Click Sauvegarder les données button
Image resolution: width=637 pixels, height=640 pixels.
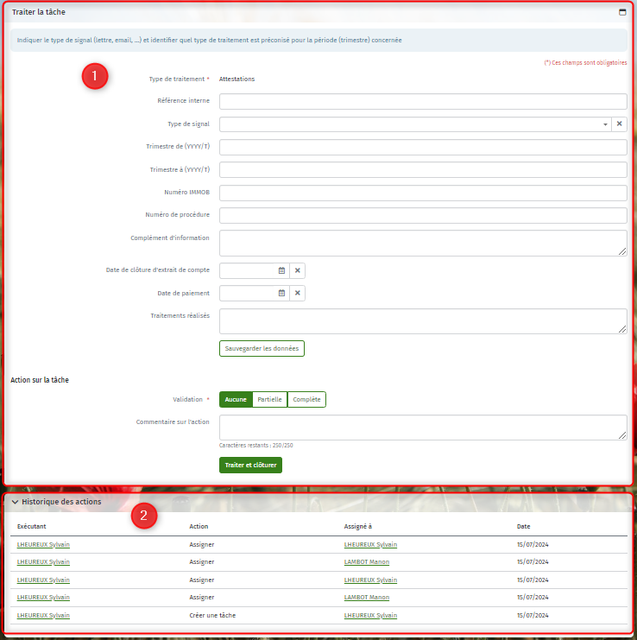[262, 349]
